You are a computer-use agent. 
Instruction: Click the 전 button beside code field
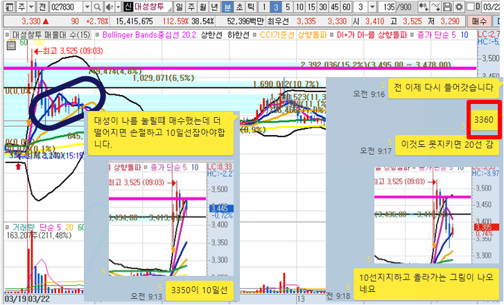pyautogui.click(x=42, y=7)
